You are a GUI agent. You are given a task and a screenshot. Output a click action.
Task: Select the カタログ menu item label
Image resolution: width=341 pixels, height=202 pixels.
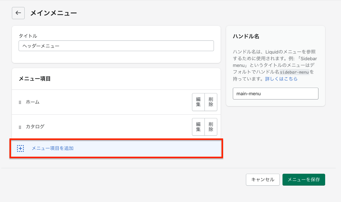35,127
